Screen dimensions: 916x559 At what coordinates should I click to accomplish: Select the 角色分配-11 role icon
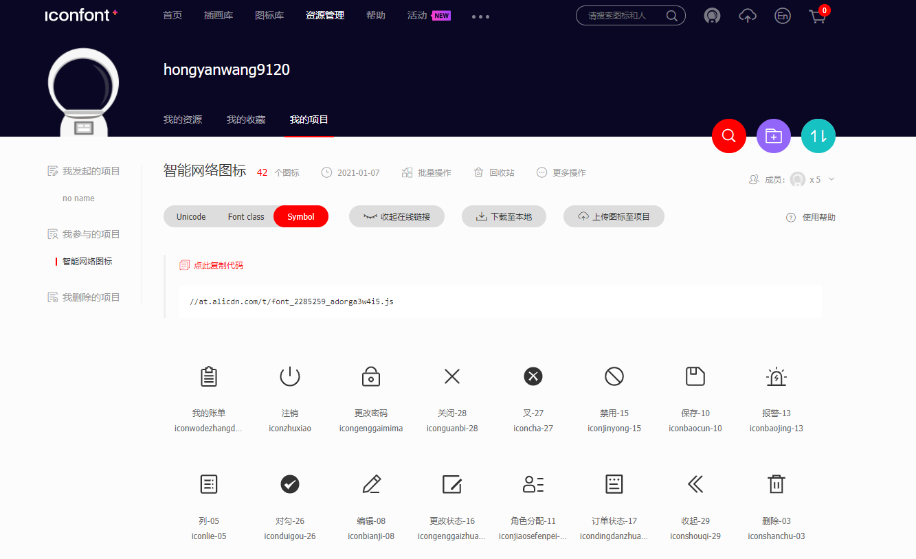tap(533, 484)
